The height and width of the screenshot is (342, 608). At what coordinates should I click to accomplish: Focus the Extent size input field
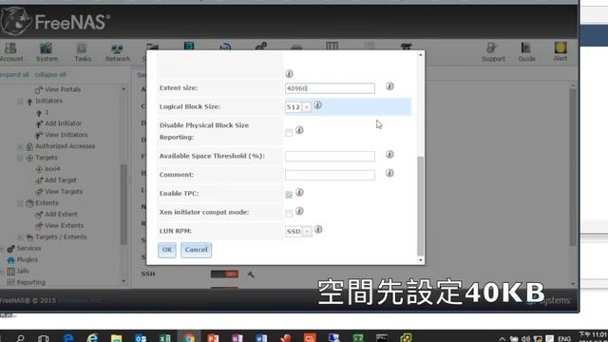tap(330, 88)
